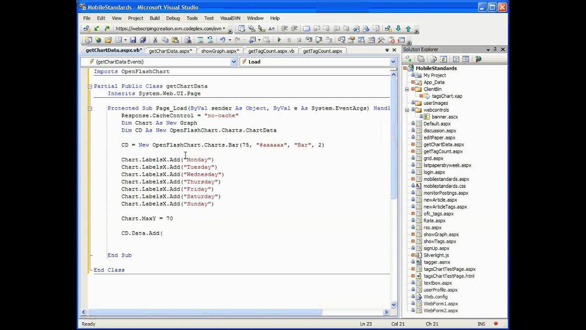The width and height of the screenshot is (586, 330).
Task: Switch to the getTagCount.aspx.vb tab
Action: click(x=271, y=51)
